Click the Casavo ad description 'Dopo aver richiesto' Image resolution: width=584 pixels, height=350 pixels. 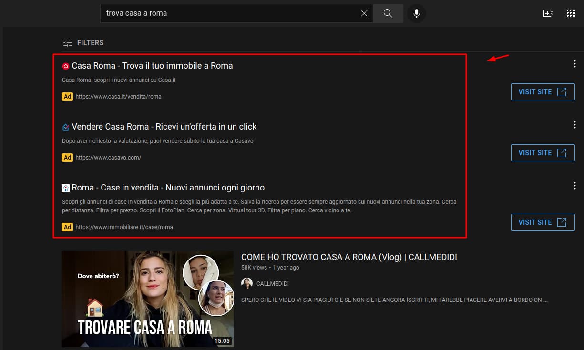[158, 141]
